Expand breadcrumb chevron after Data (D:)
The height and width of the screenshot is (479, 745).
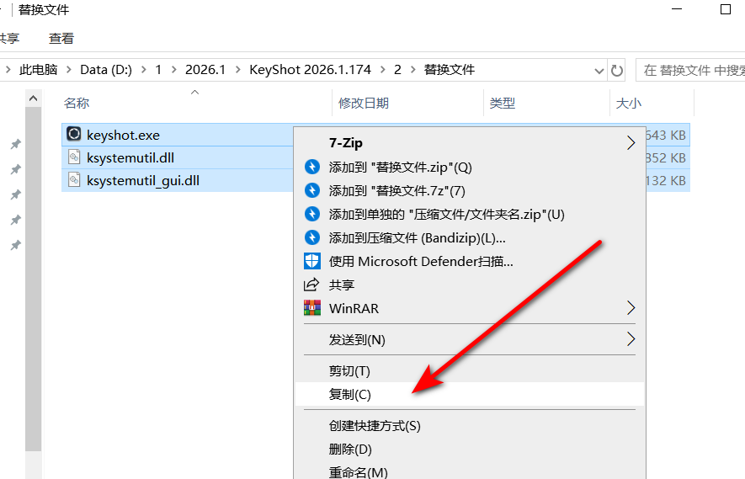coord(143,70)
